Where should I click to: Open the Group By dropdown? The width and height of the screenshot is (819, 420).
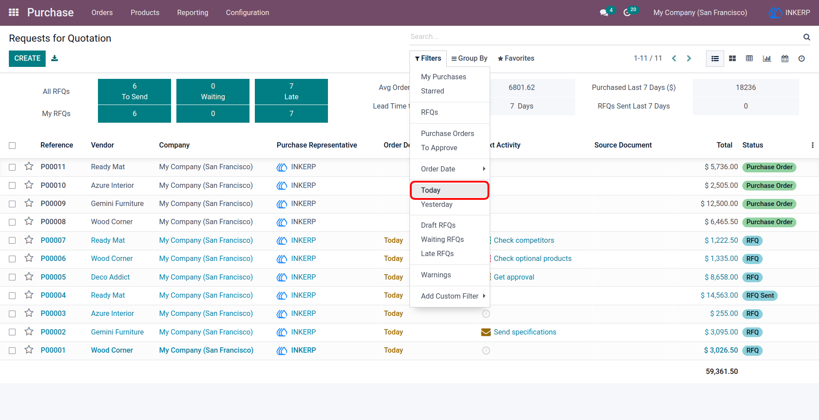(469, 58)
